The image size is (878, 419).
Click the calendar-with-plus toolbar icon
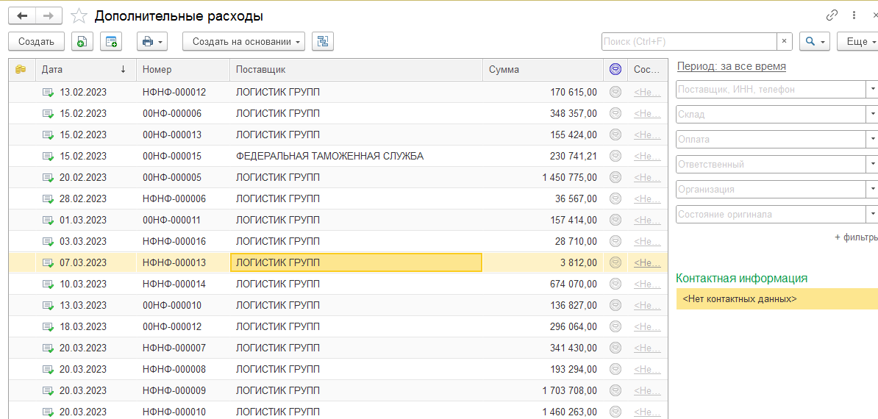pyautogui.click(x=111, y=42)
